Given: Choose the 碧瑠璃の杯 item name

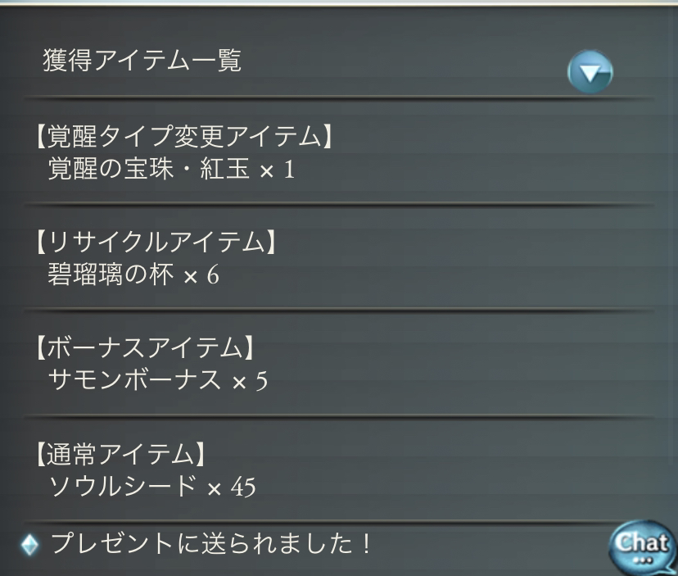Looking at the screenshot, I should pos(111,274).
